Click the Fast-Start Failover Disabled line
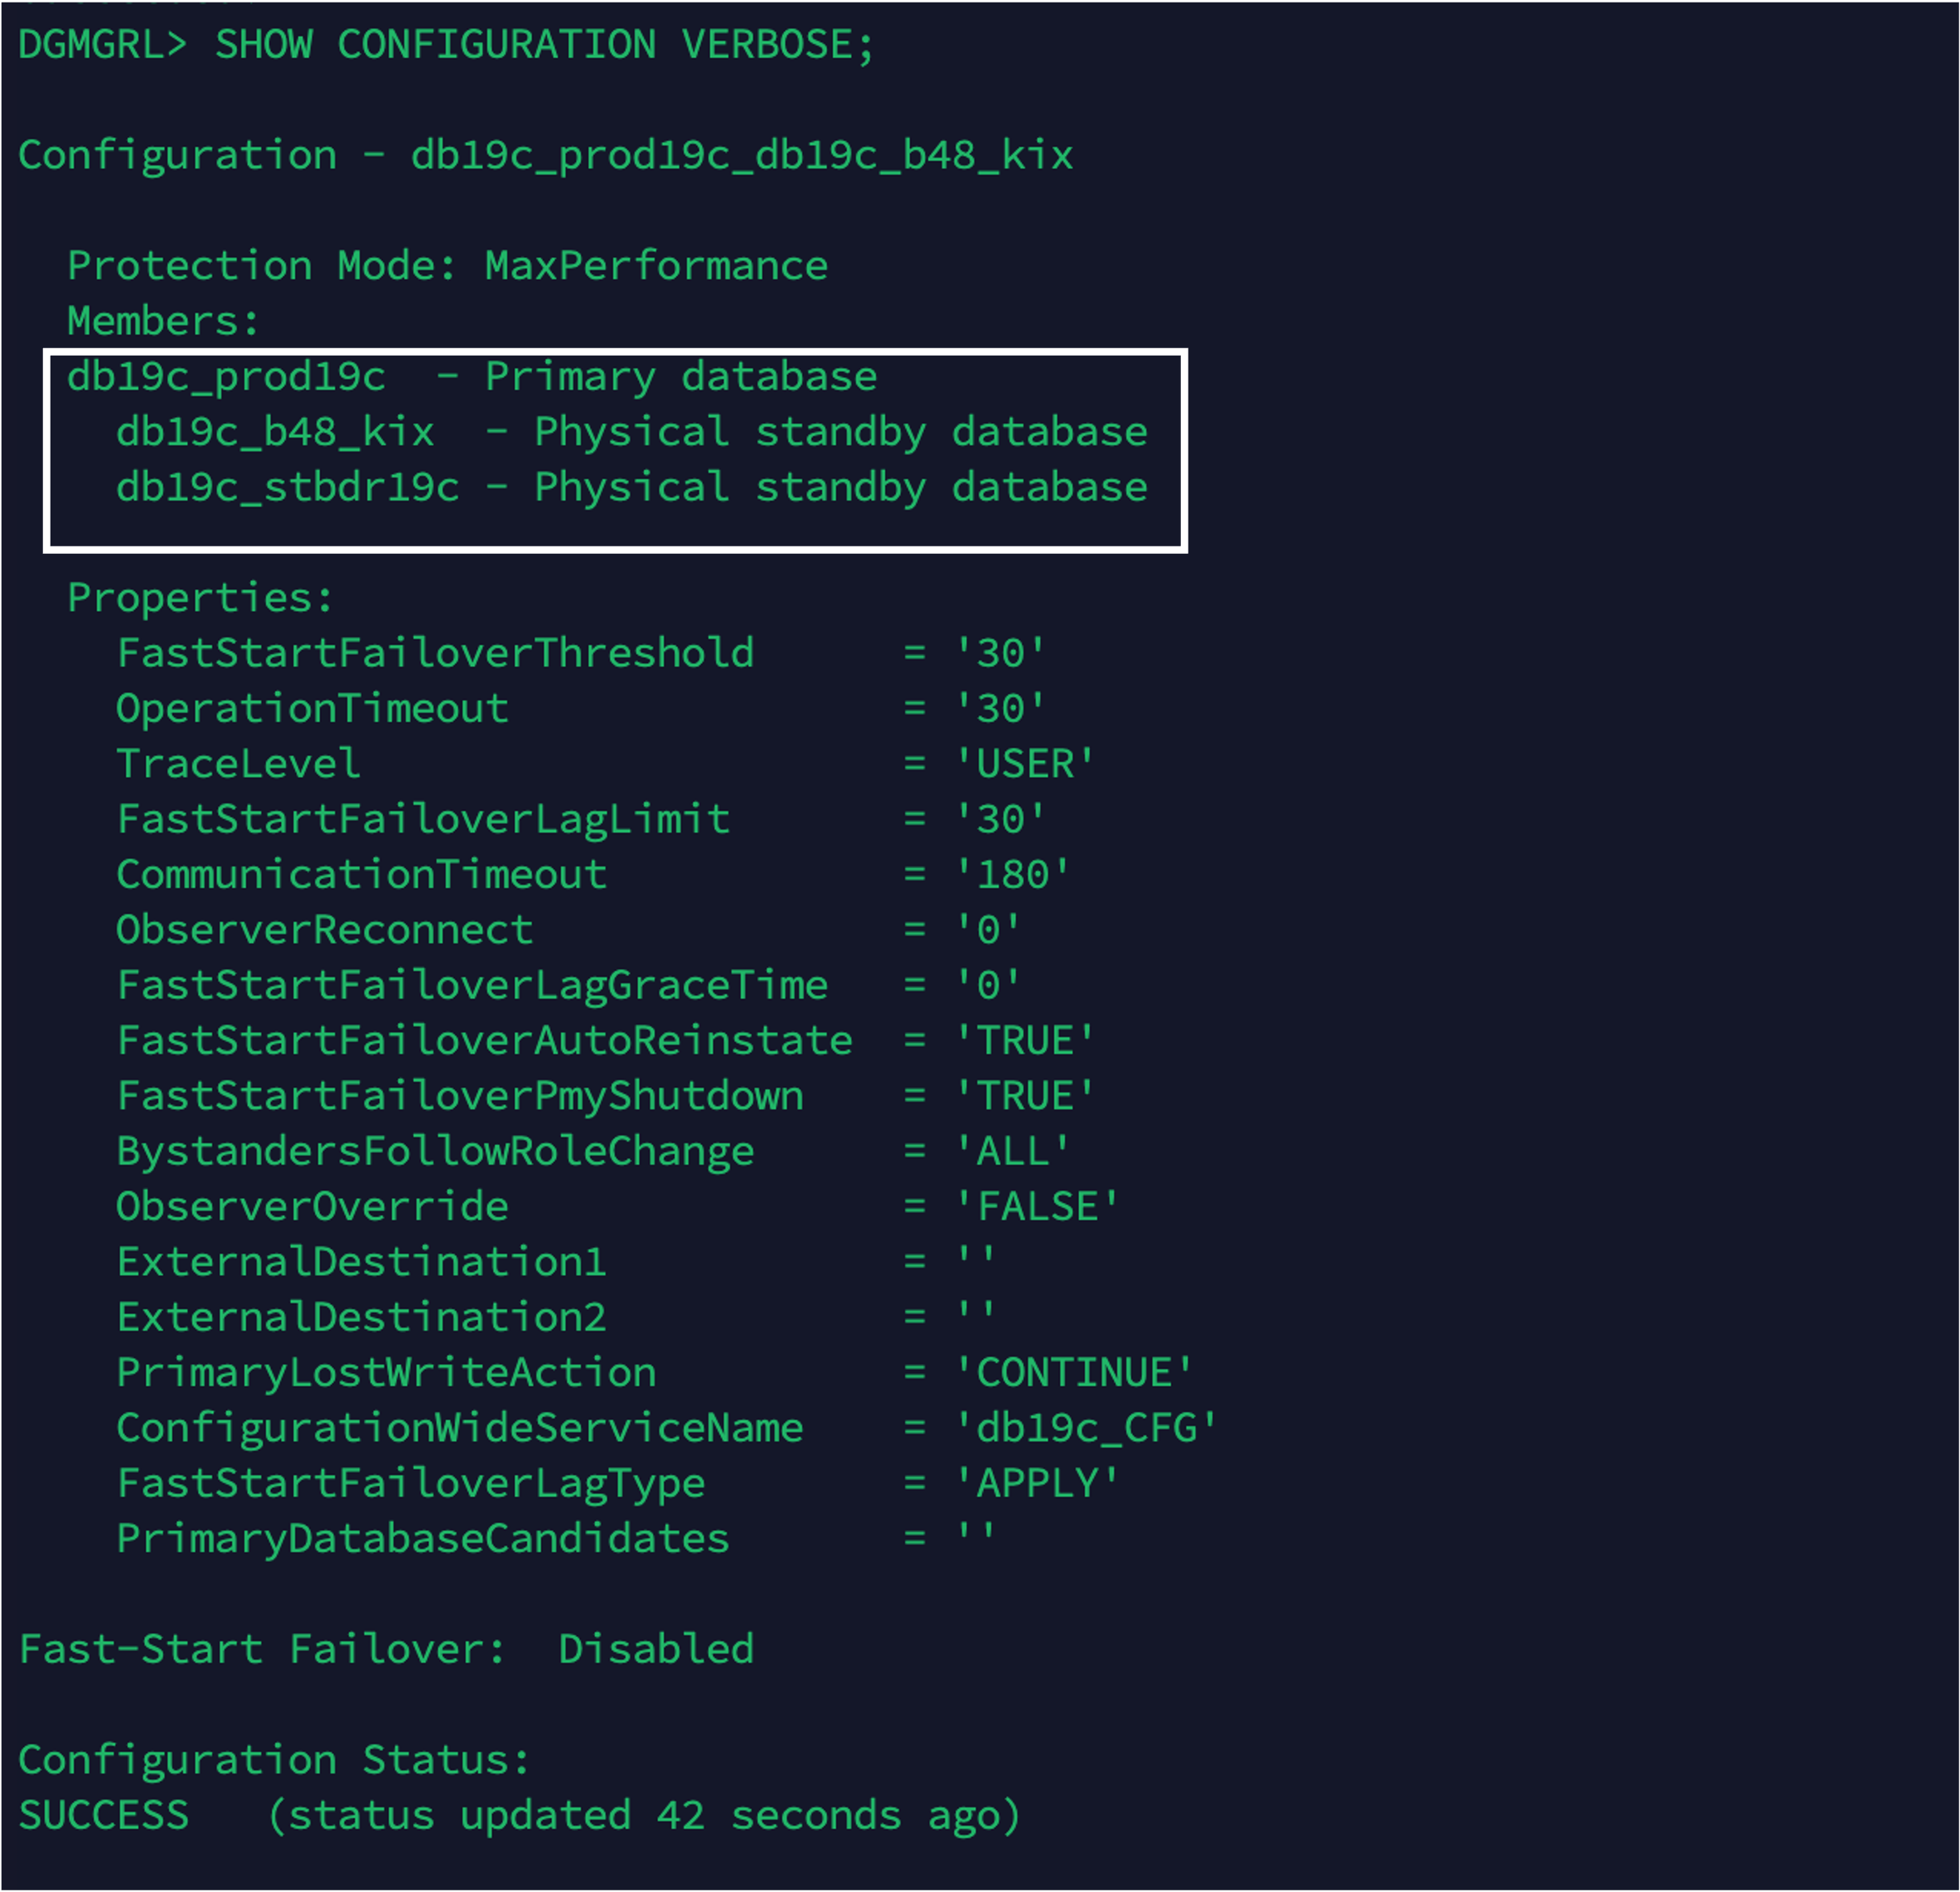 pos(386,1649)
